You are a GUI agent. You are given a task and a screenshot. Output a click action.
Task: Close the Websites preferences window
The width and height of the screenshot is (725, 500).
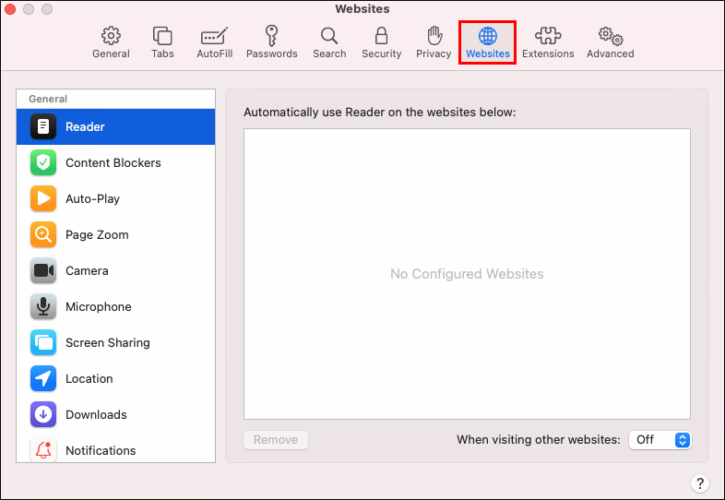tap(10, 9)
